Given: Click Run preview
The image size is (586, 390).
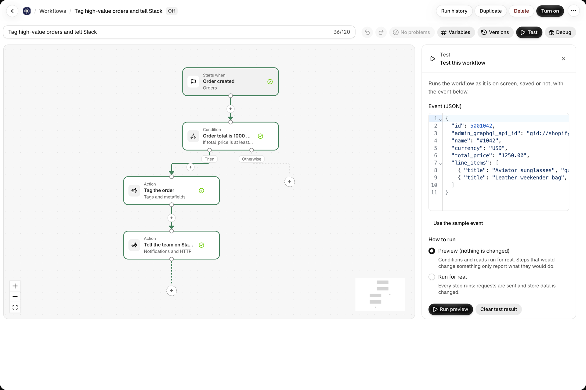Looking at the screenshot, I should (x=450, y=309).
